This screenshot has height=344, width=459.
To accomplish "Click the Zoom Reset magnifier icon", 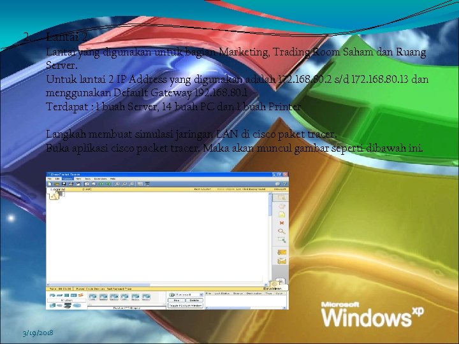I will click(x=125, y=184).
